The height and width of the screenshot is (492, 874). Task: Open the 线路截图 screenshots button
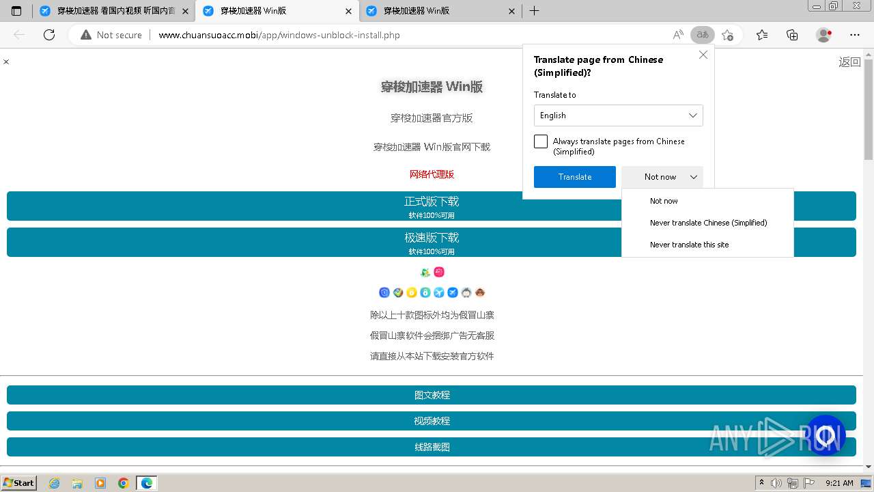click(x=432, y=447)
